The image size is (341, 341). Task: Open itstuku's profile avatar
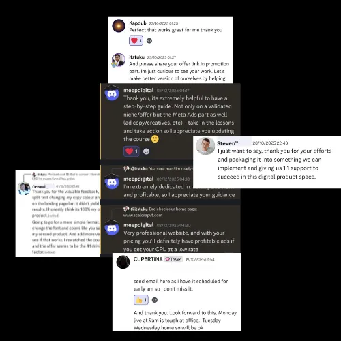[x=119, y=60]
